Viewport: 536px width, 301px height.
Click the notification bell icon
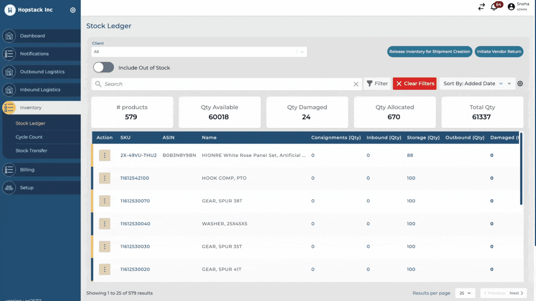[494, 7]
